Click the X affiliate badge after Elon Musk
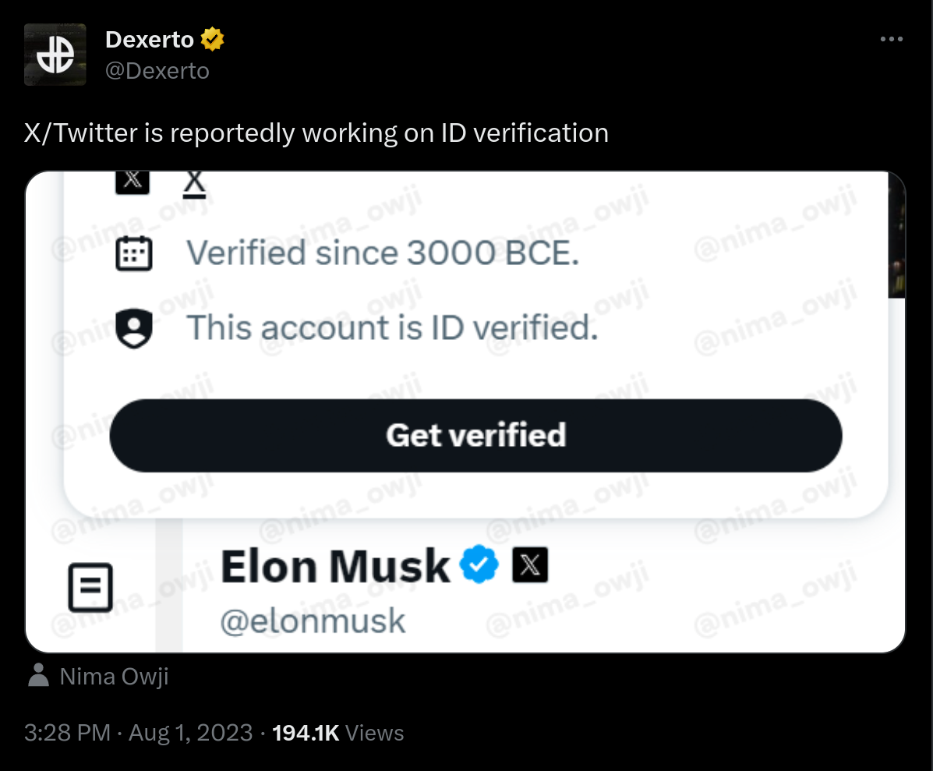The height and width of the screenshot is (771, 933). (x=530, y=566)
